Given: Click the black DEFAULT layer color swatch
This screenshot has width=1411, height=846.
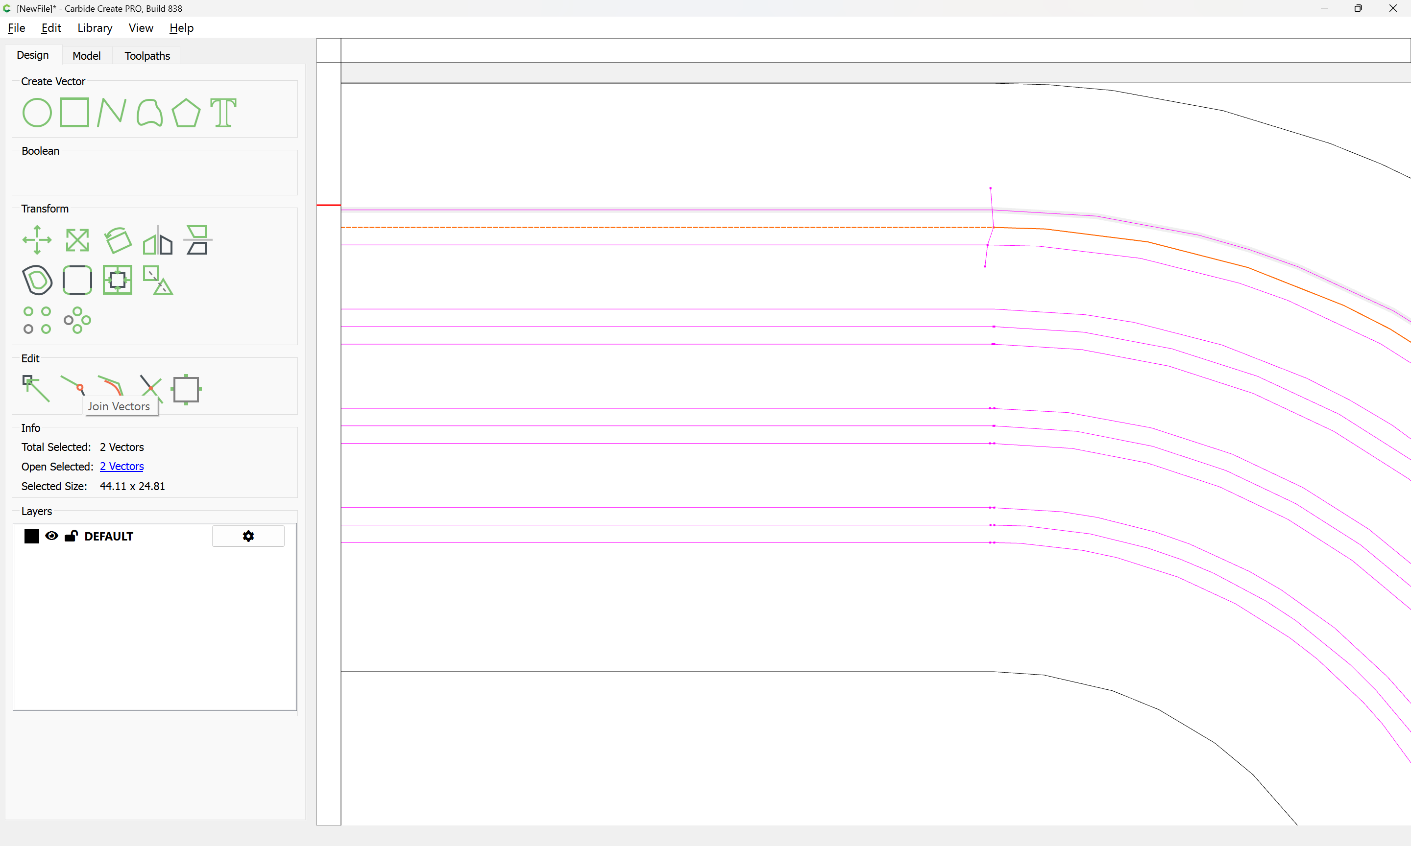Looking at the screenshot, I should click(32, 536).
